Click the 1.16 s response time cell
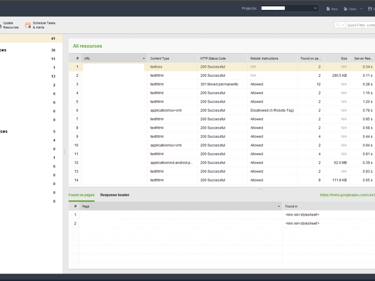 click(x=362, y=93)
